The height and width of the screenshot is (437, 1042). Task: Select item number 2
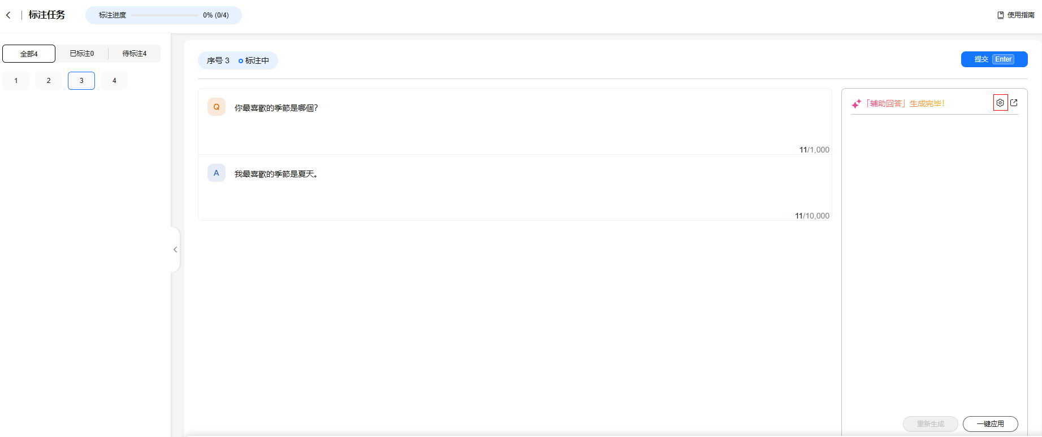pyautogui.click(x=49, y=81)
